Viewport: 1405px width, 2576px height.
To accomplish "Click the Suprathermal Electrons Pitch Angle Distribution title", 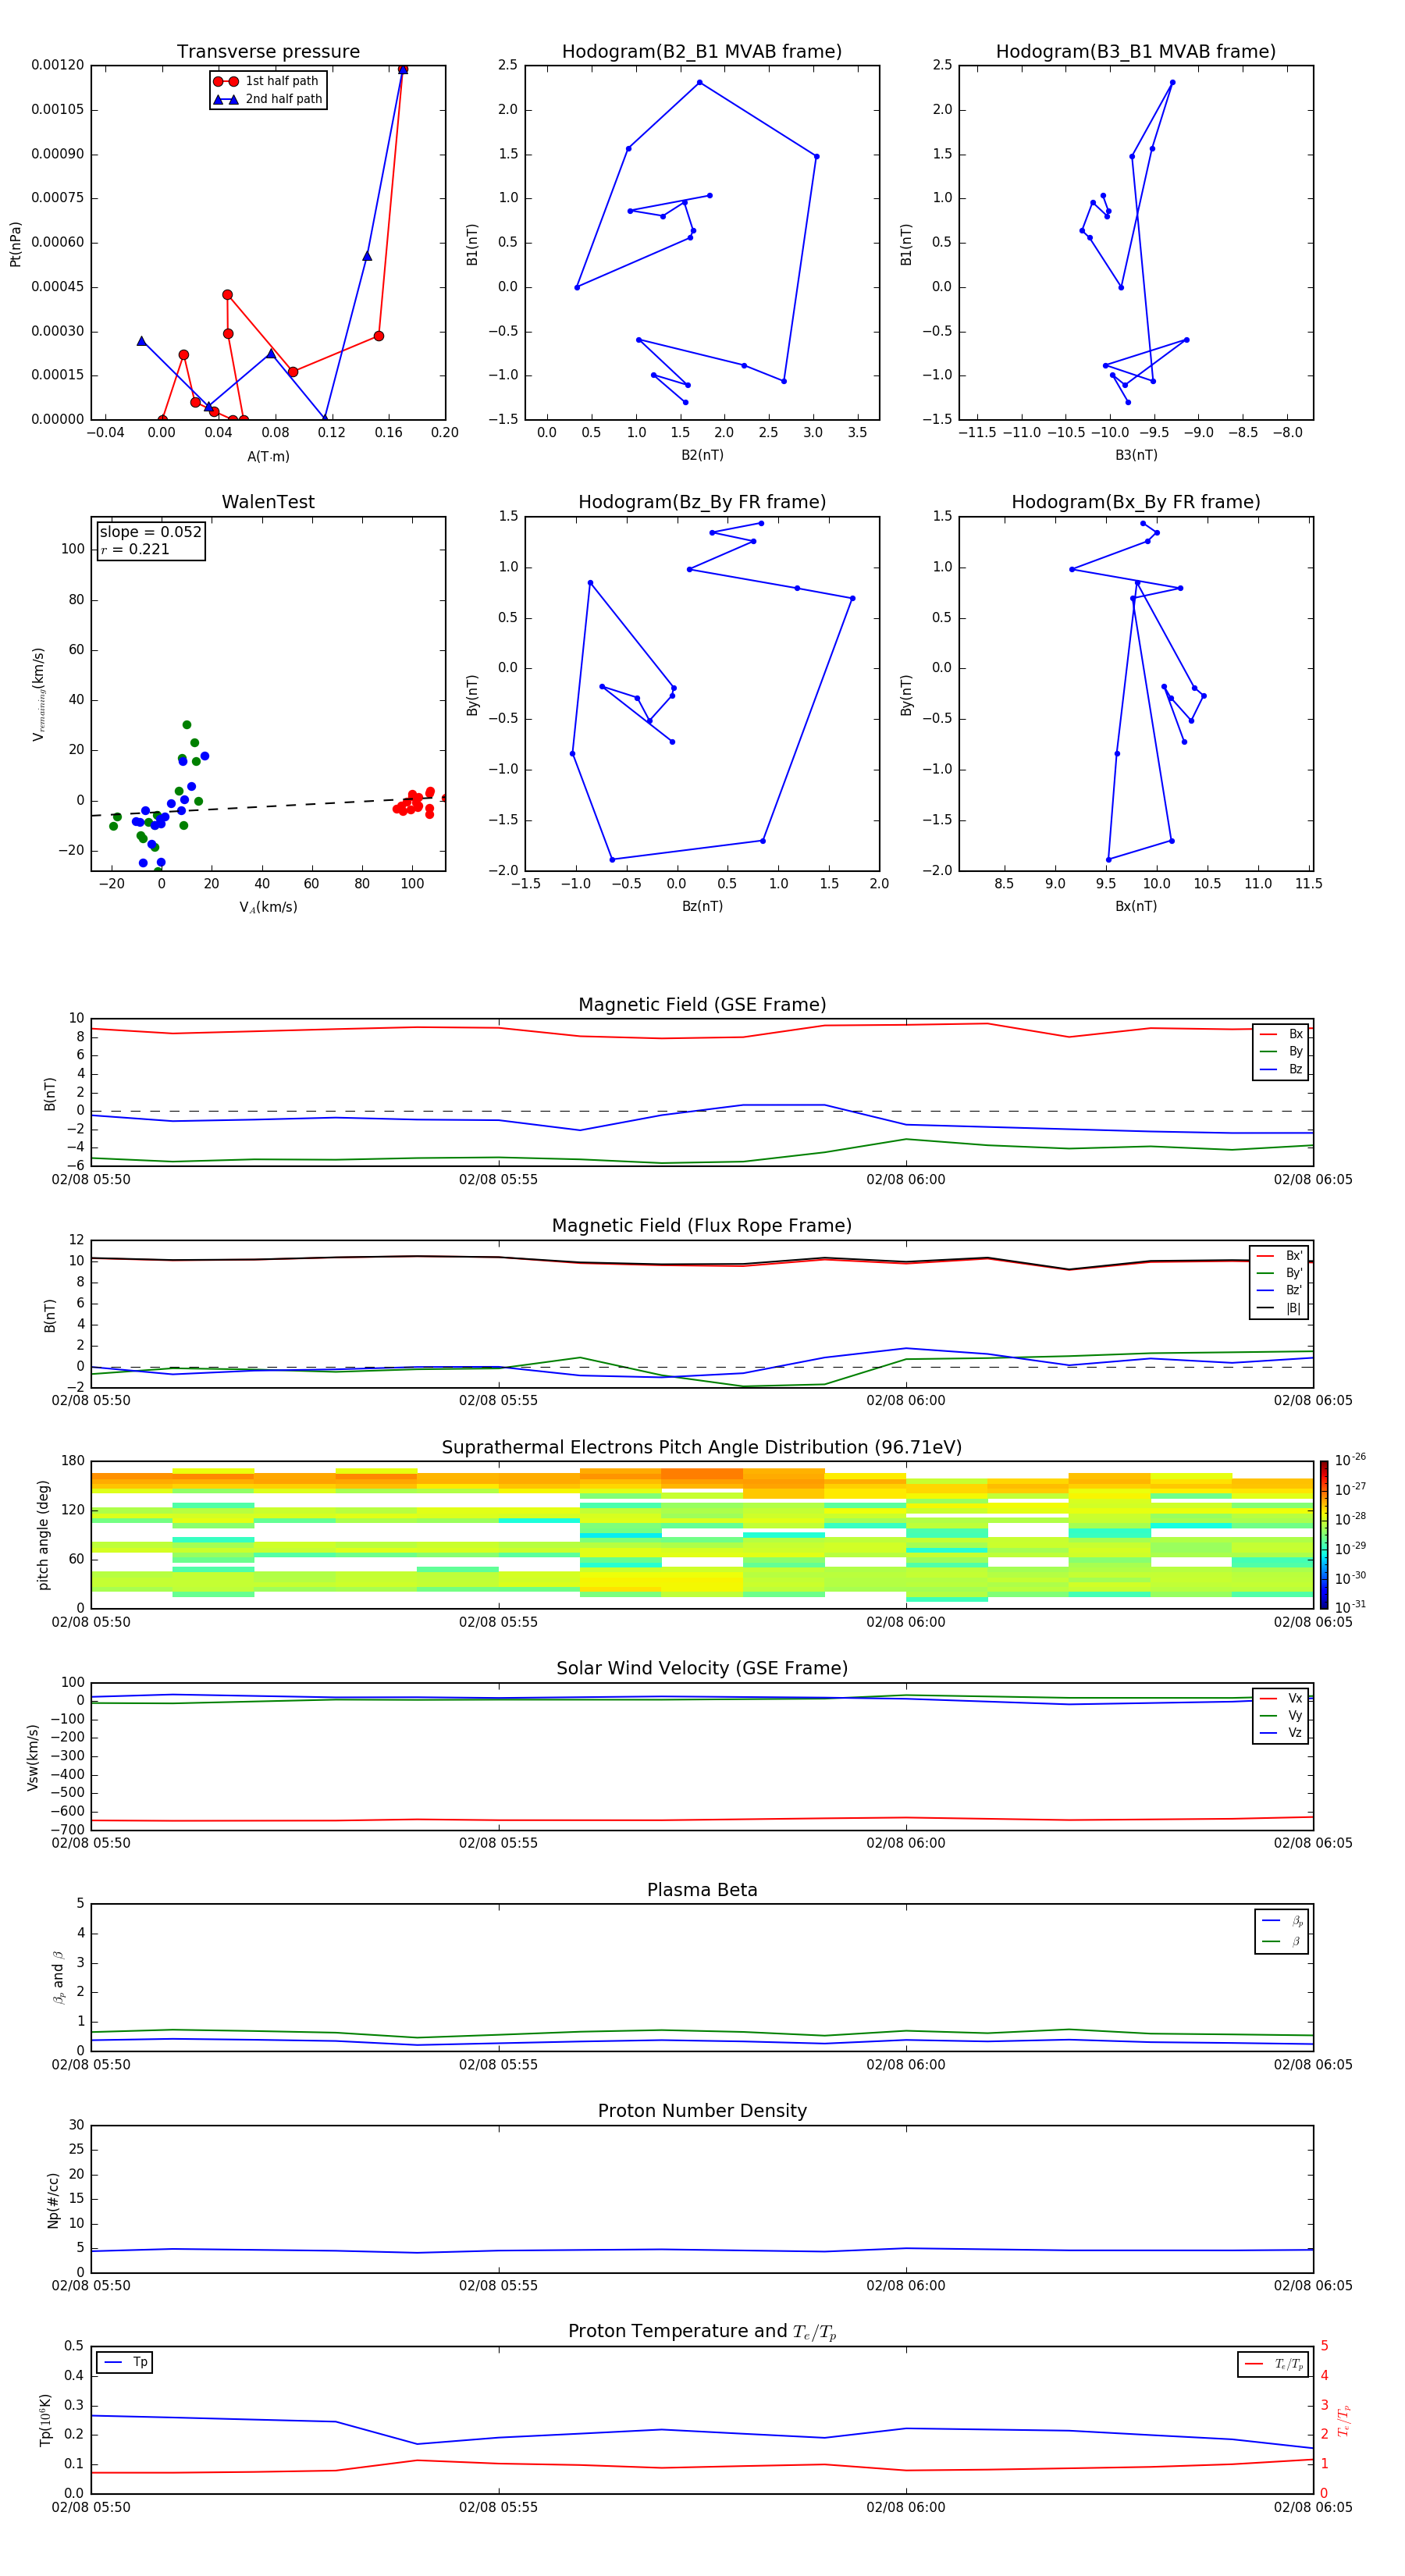I will (702, 1448).
